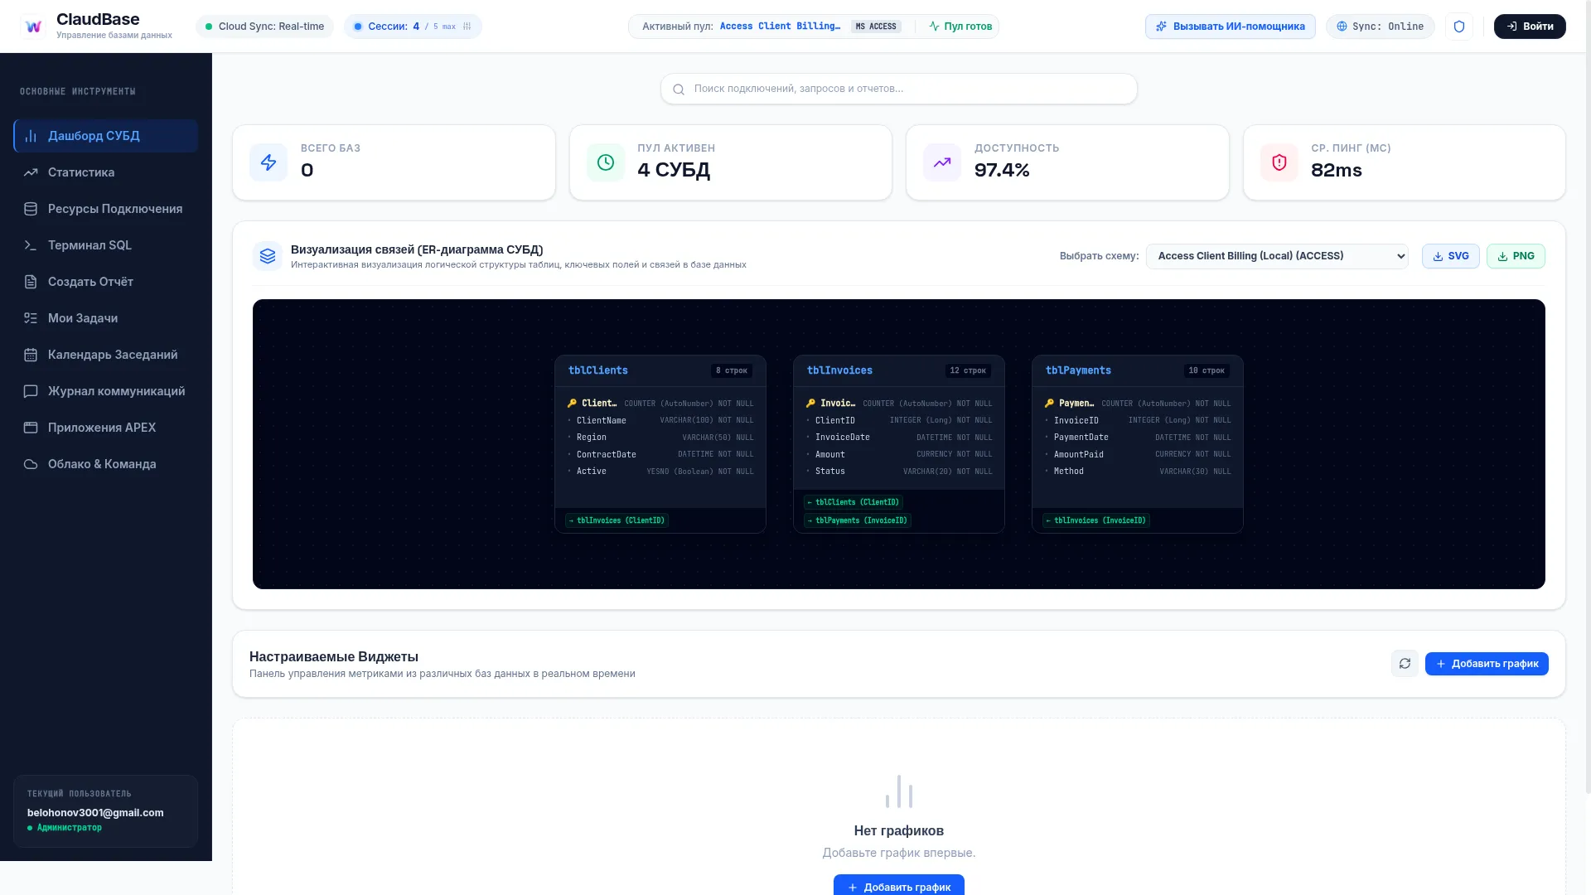This screenshot has width=1591, height=895.
Task: Open Статистика in sidebar
Action: (105, 172)
